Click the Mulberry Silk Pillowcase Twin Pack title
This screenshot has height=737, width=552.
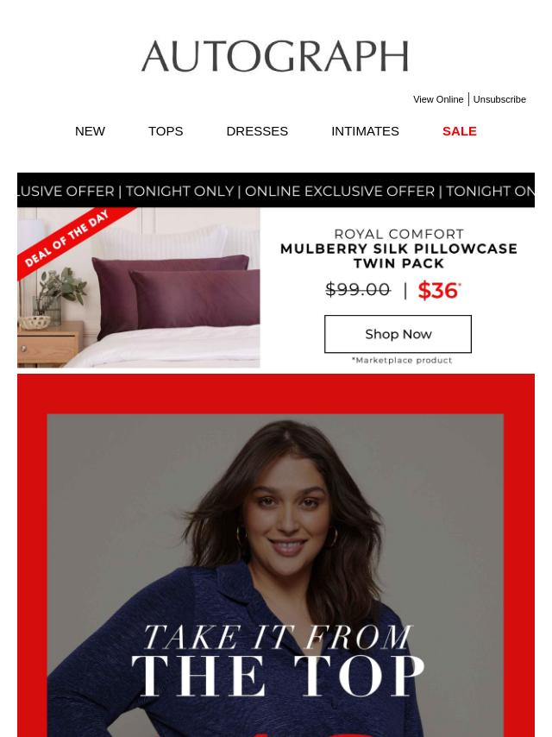coord(398,255)
